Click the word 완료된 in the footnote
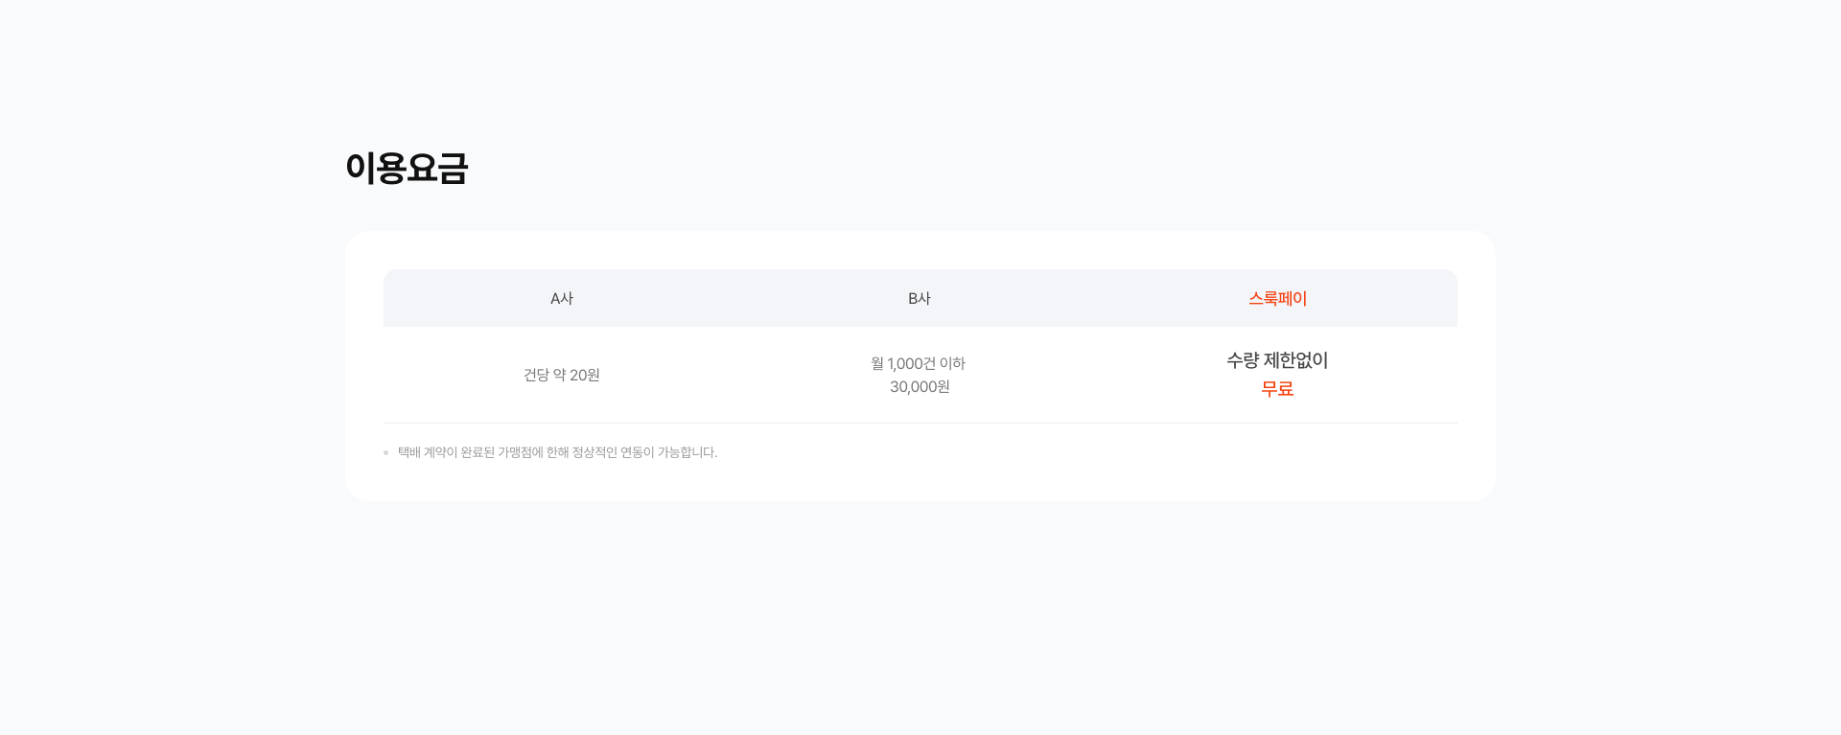This screenshot has width=1841, height=735. 478,452
